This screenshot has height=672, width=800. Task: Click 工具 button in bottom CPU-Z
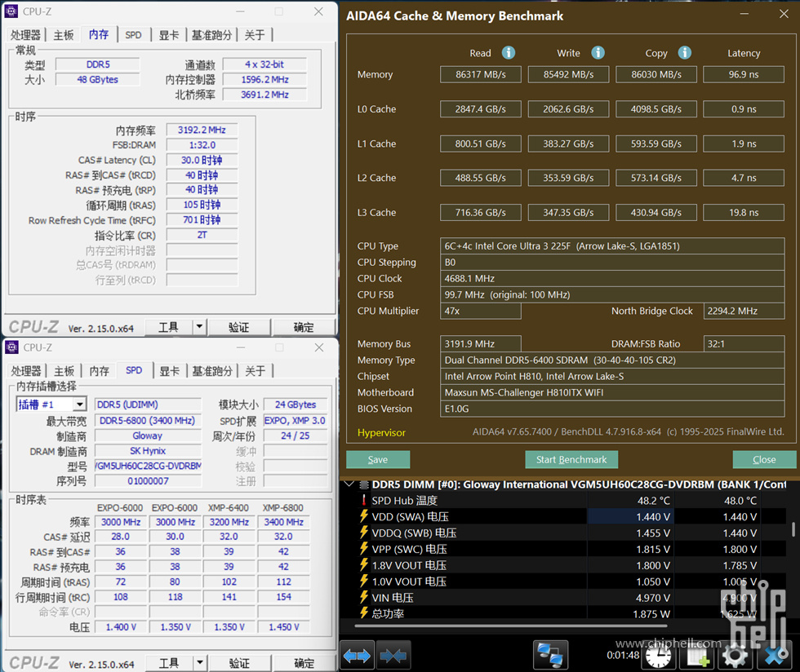click(x=170, y=663)
